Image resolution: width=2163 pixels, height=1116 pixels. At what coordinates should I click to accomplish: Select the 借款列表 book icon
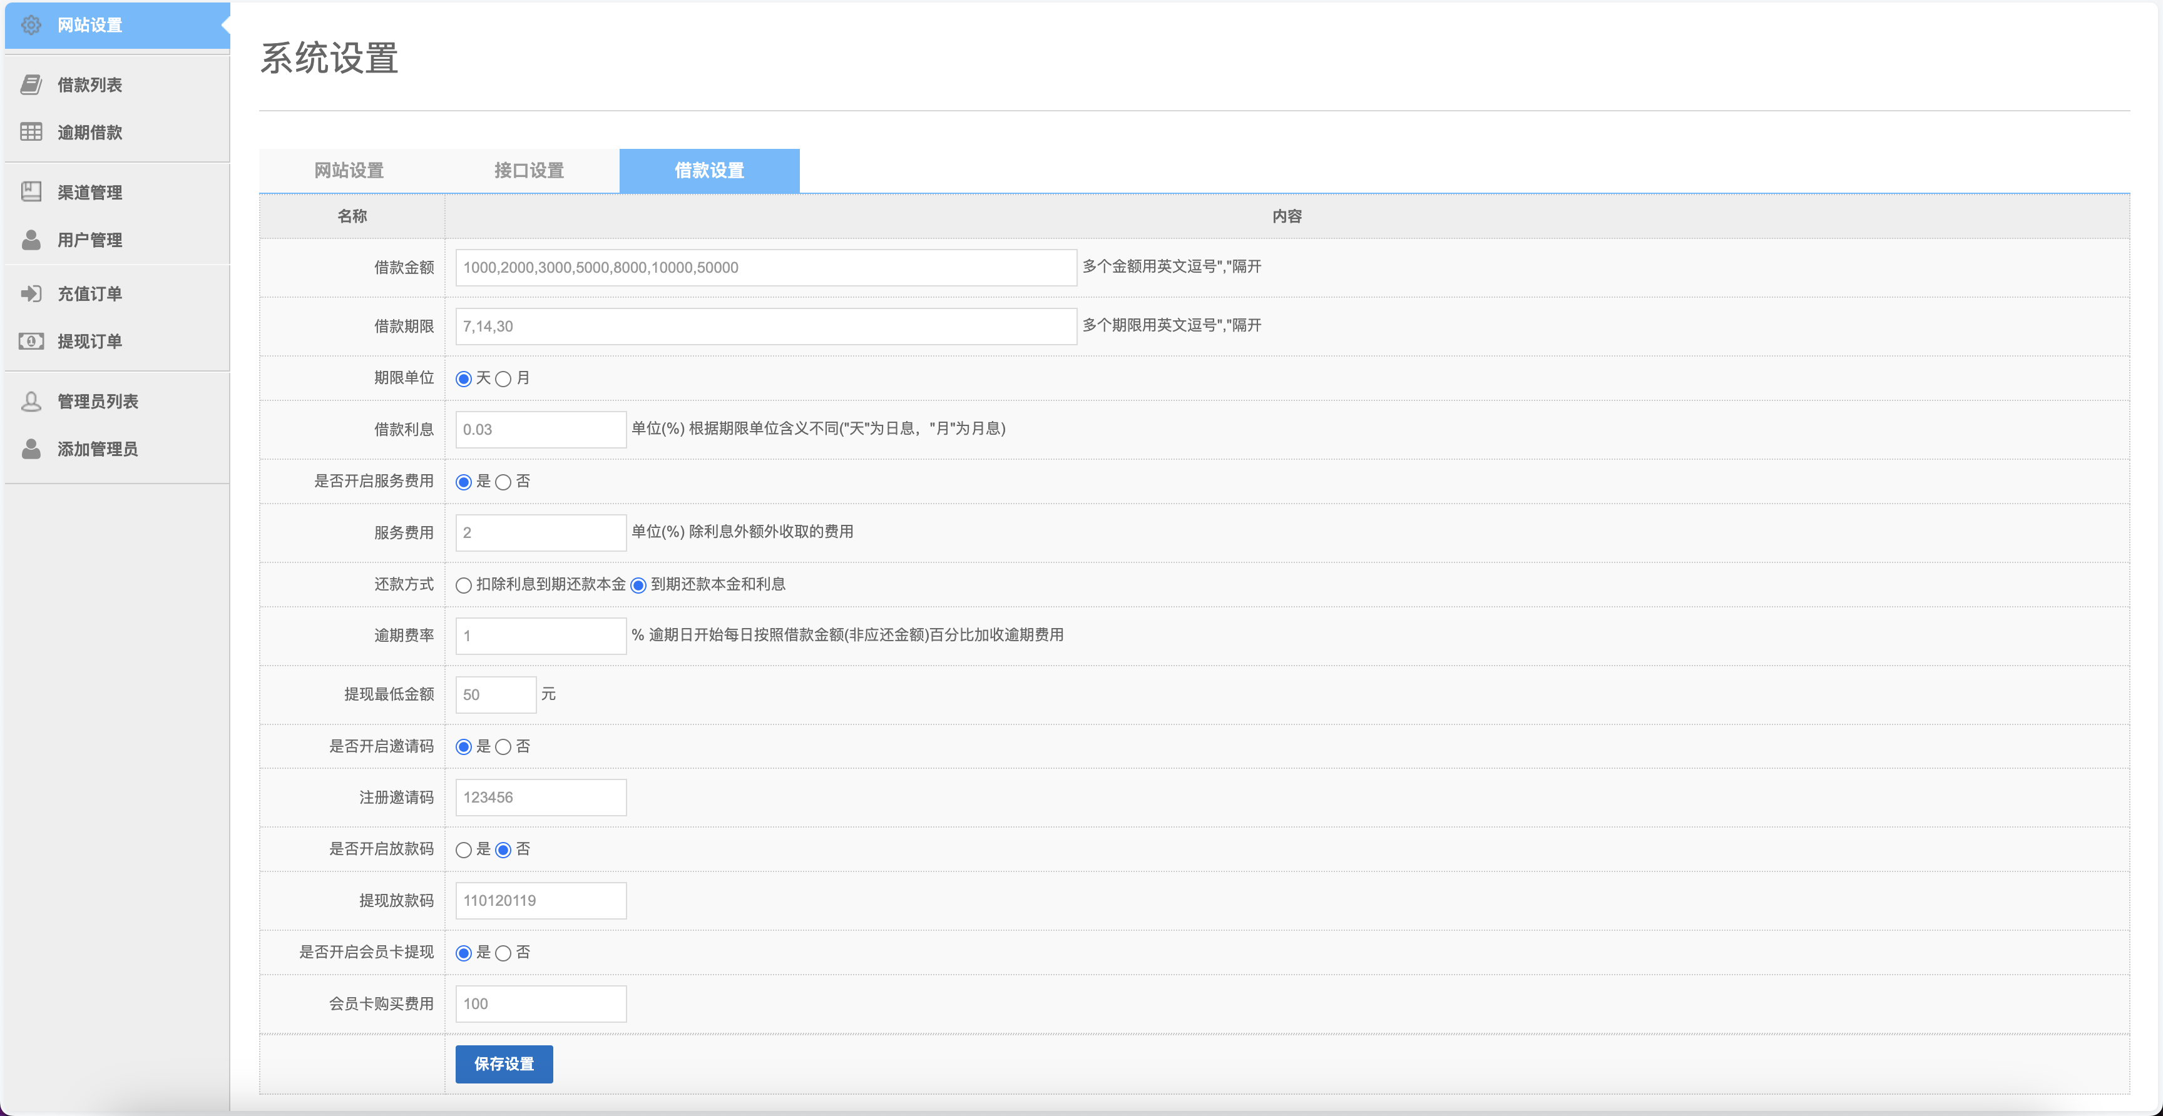tap(31, 84)
